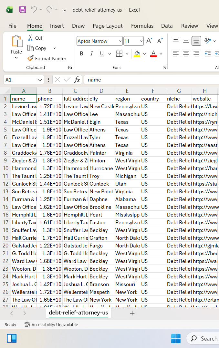Click the formula bar showing name

[x=151, y=80]
